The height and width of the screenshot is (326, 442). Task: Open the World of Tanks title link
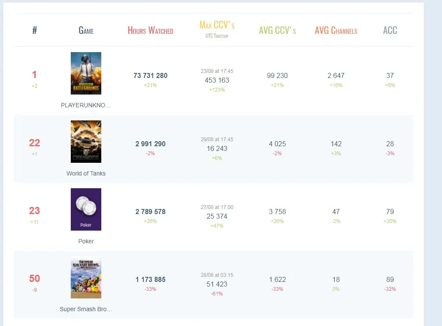click(86, 173)
